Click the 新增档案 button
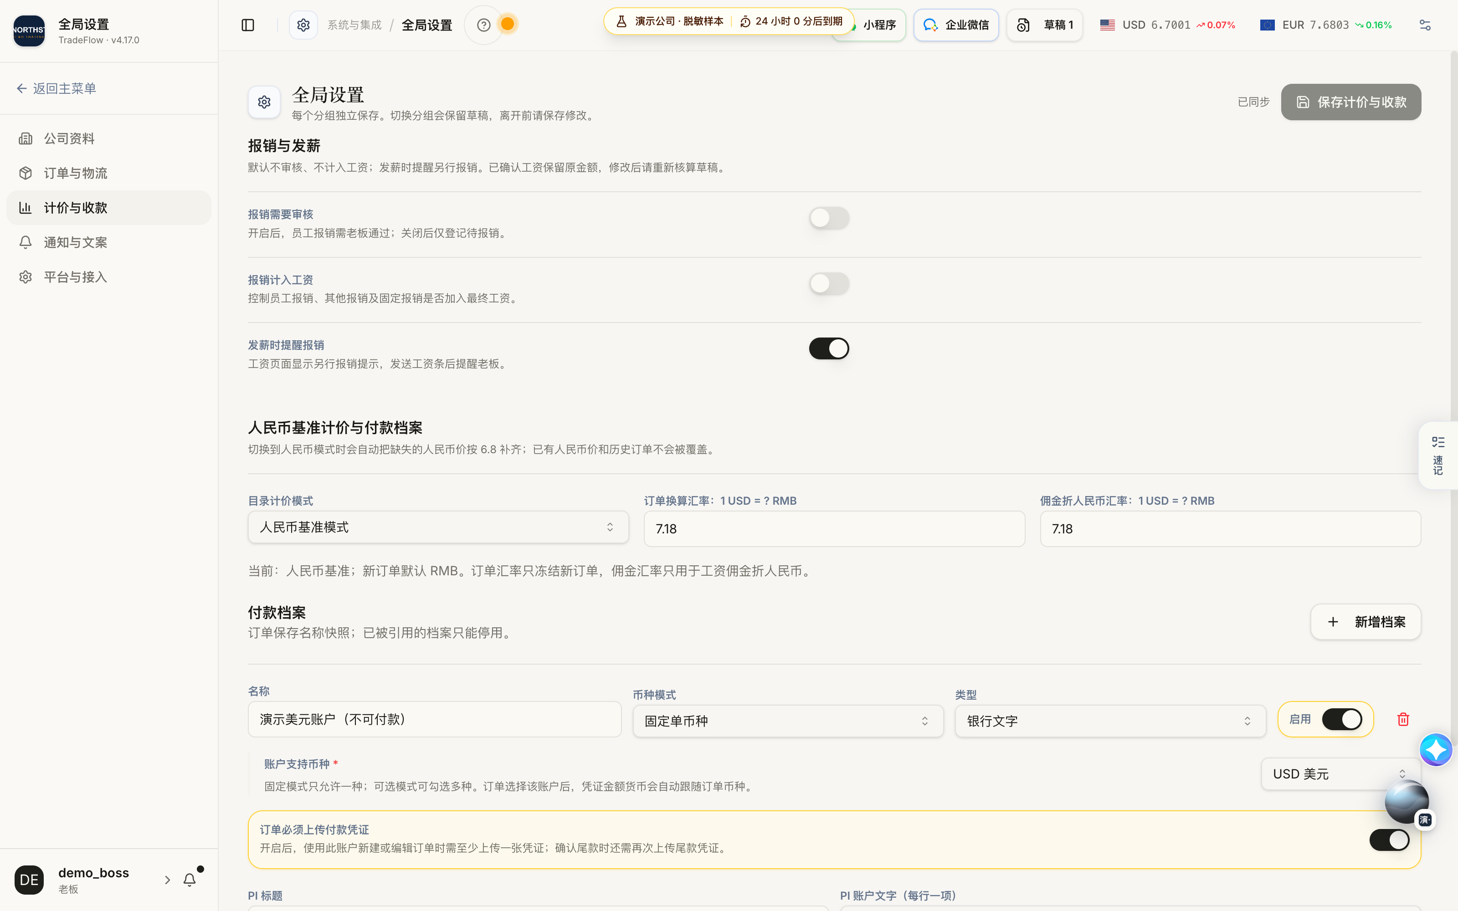Screen dimensions: 1458x911 tap(1365, 622)
